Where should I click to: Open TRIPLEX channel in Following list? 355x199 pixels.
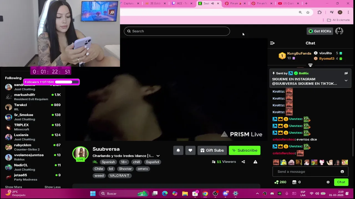(x=33, y=127)
